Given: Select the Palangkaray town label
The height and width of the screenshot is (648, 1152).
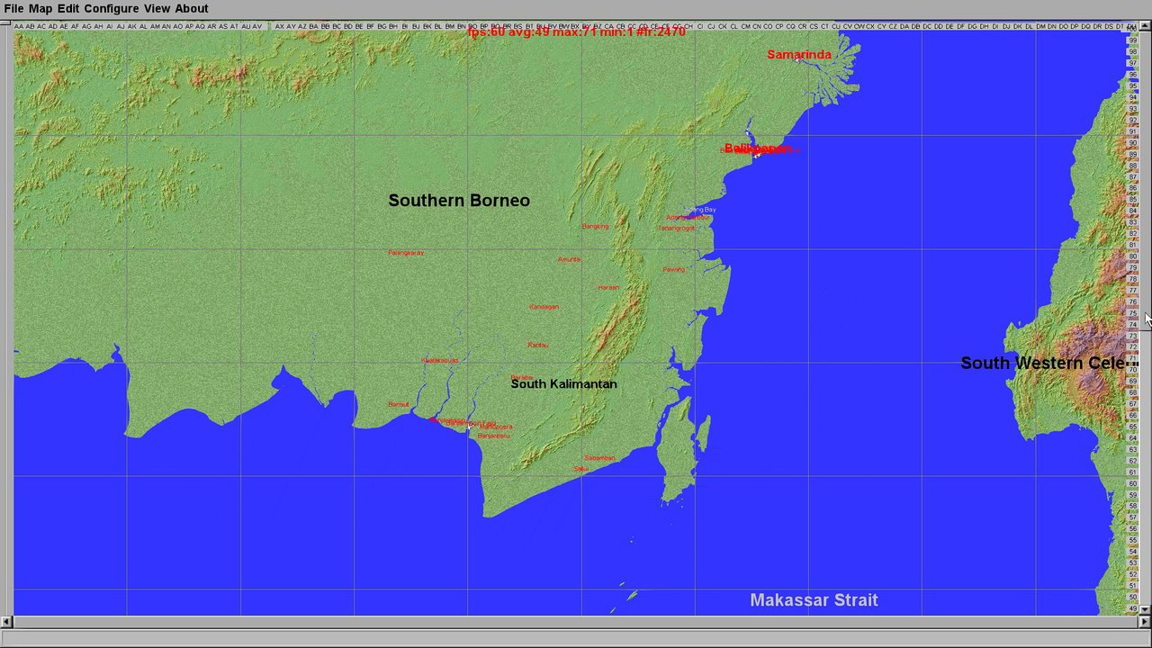Looking at the screenshot, I should [406, 253].
